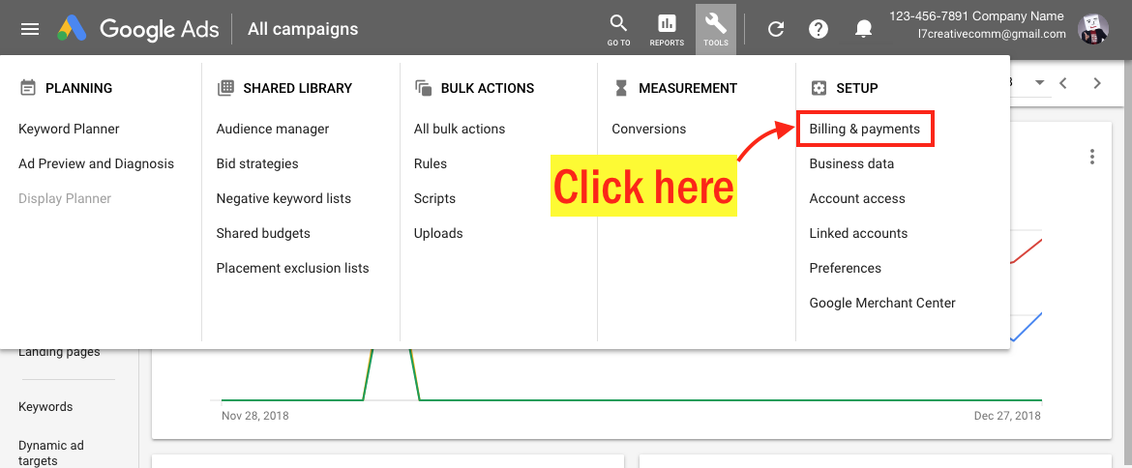The width and height of the screenshot is (1132, 468).
Task: Open Shared budgets
Action: pyautogui.click(x=263, y=233)
